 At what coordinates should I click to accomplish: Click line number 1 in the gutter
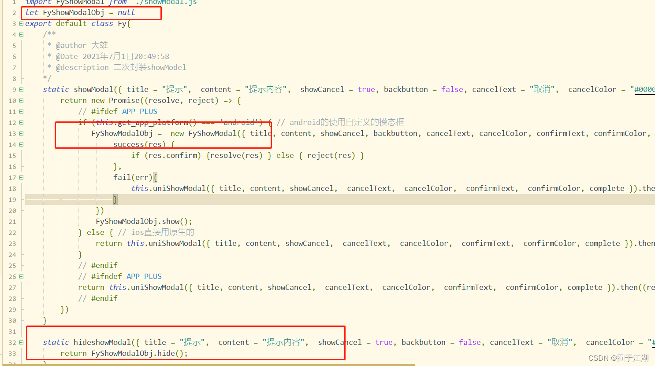tap(13, 3)
